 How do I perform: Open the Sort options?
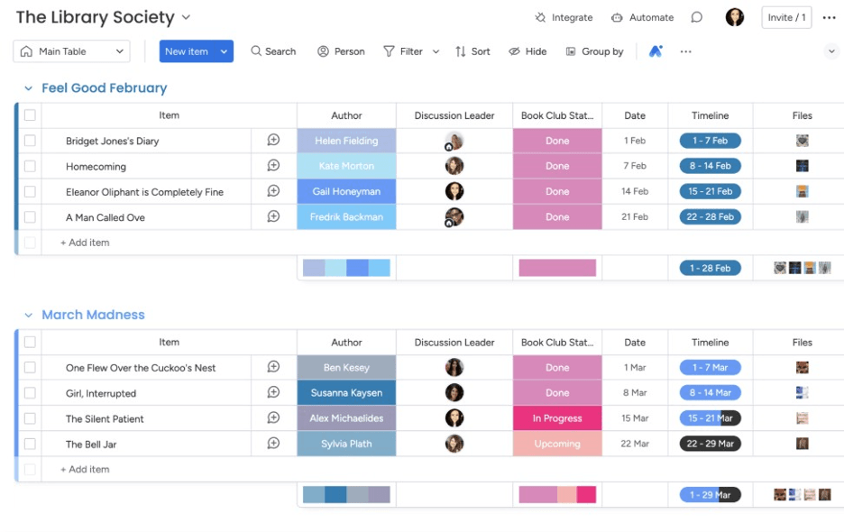pos(472,51)
